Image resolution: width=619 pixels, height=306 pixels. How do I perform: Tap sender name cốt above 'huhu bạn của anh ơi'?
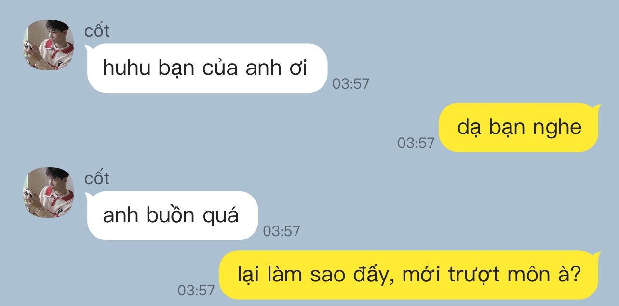(97, 31)
